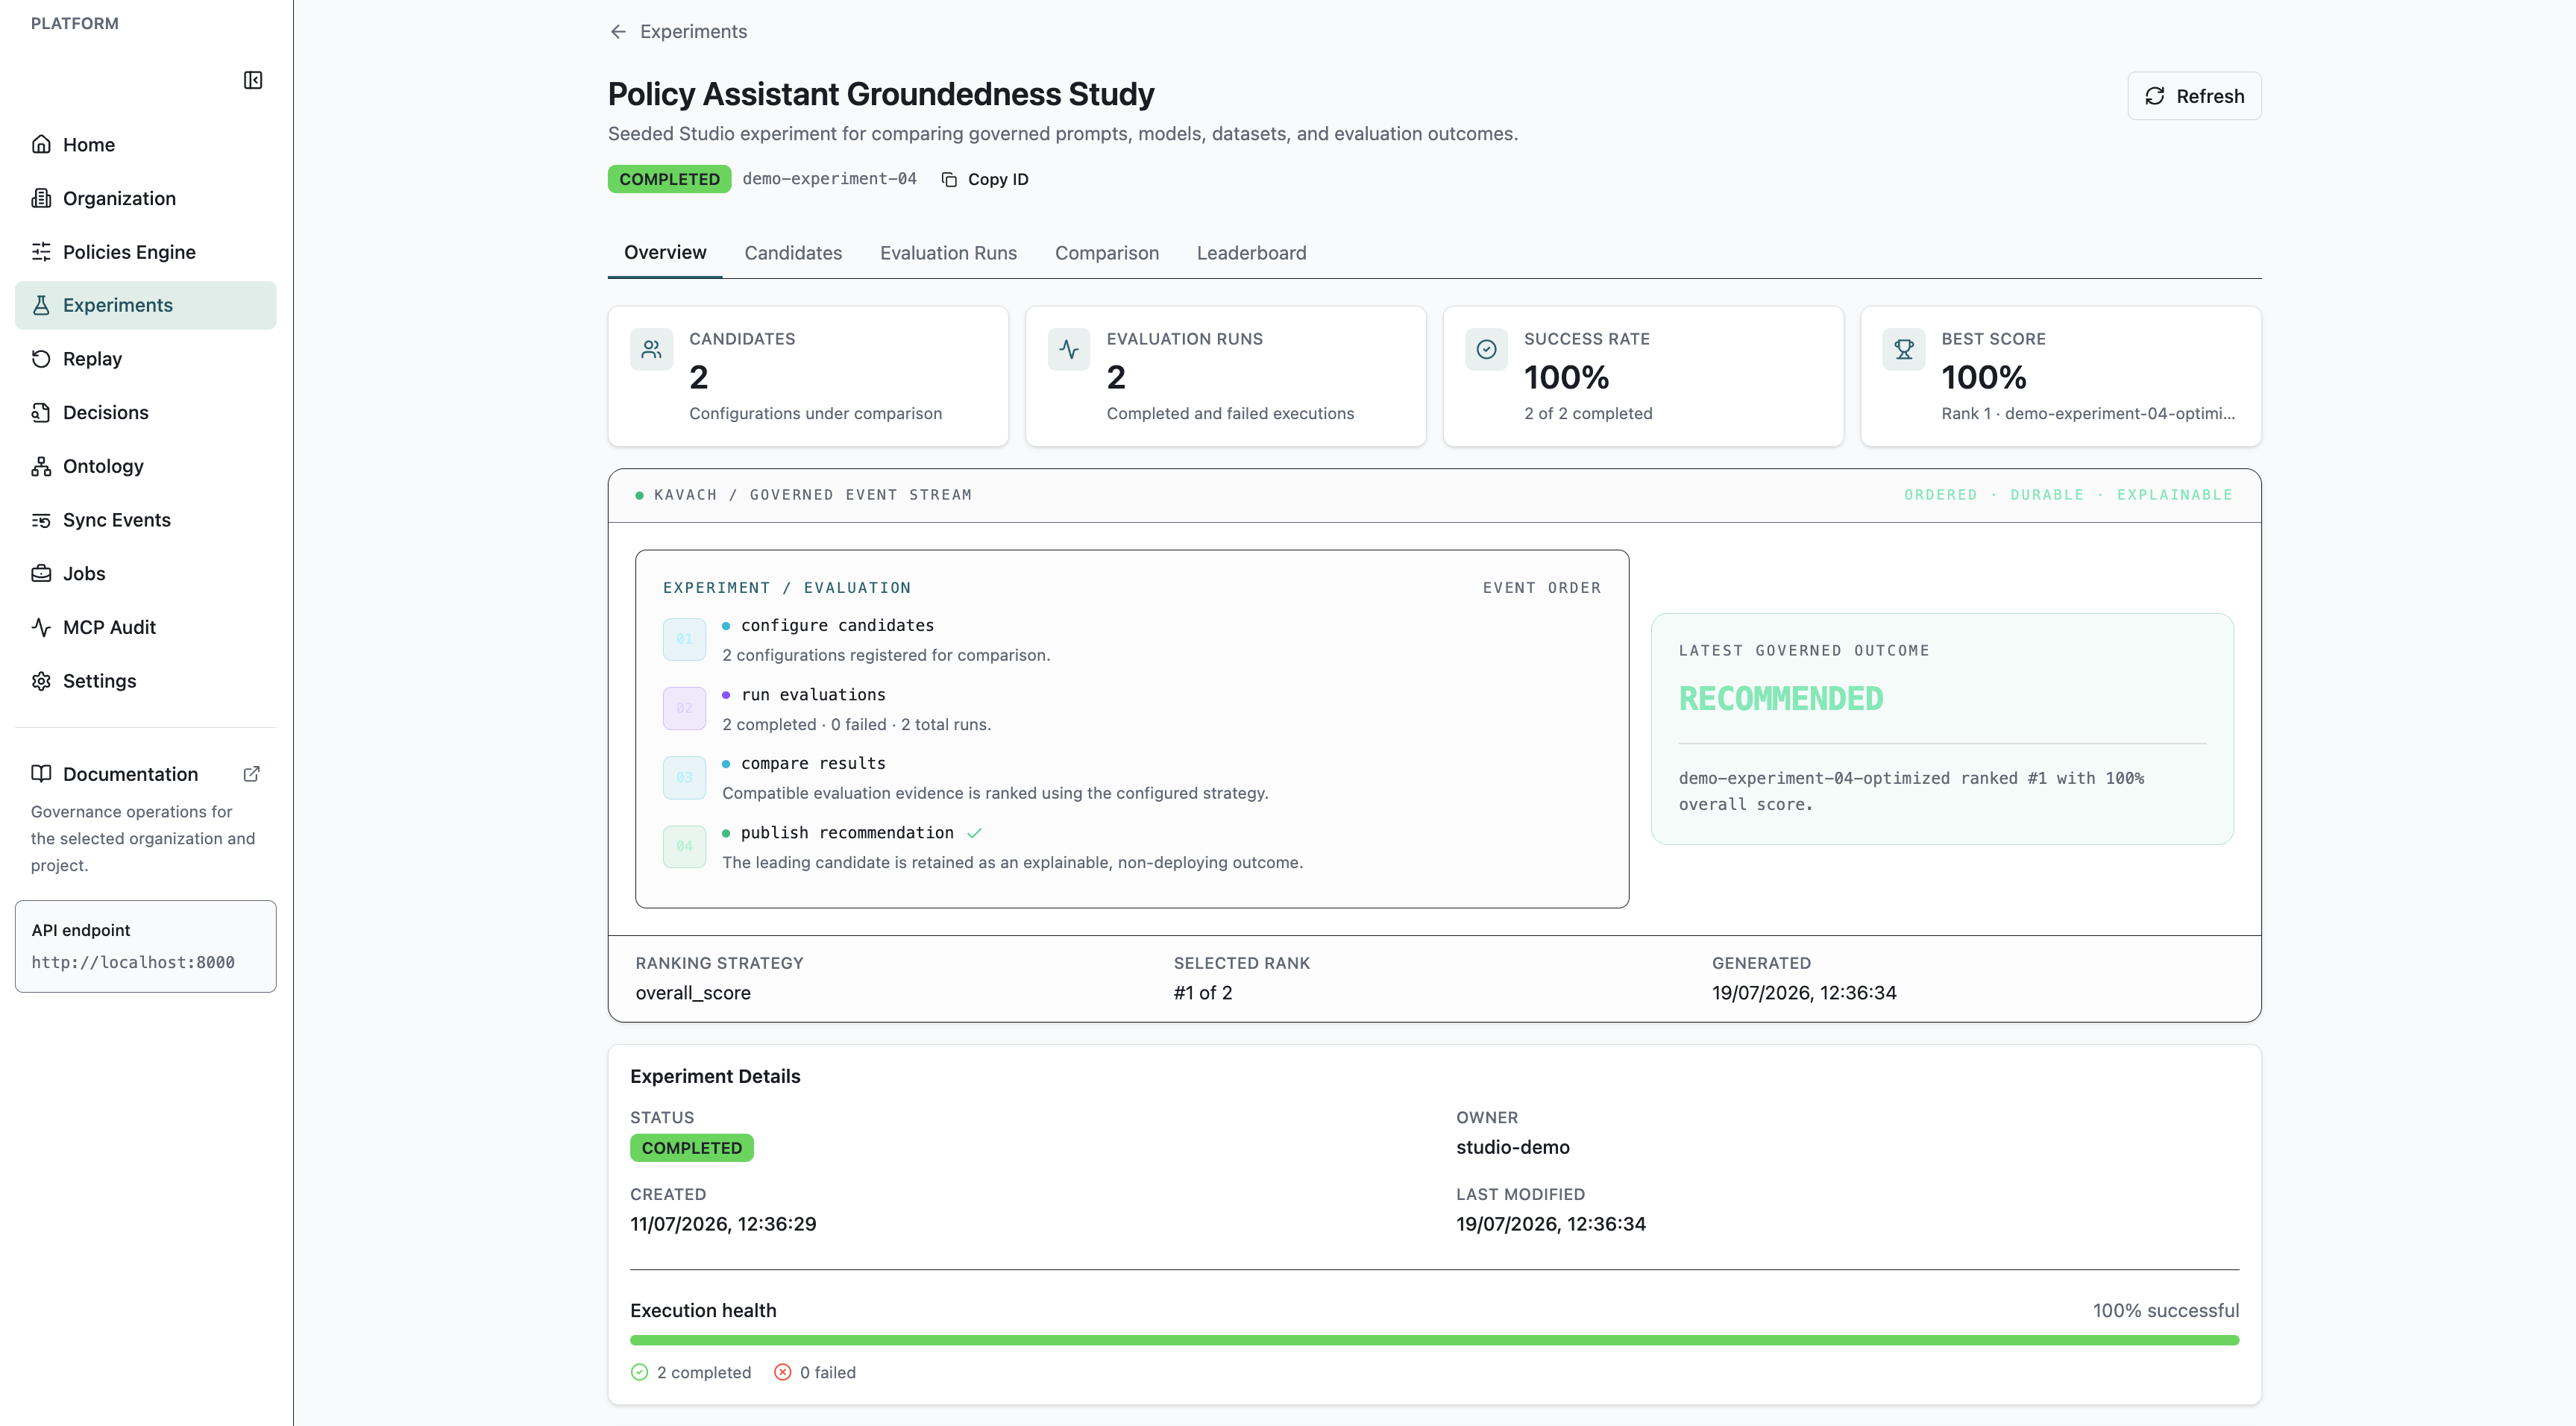Screen dimensions: 2576x1426
Task: Click COMPLETED status badge in Experiment Details
Action: pyautogui.click(x=692, y=1148)
